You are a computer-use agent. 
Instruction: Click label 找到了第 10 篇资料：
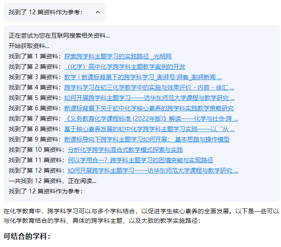37,150
